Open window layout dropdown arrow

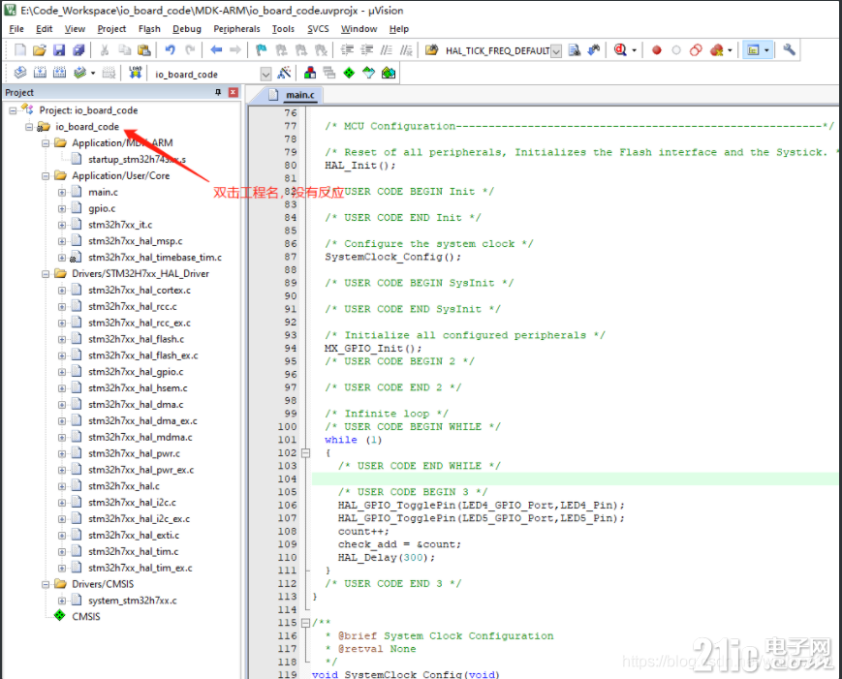(766, 50)
